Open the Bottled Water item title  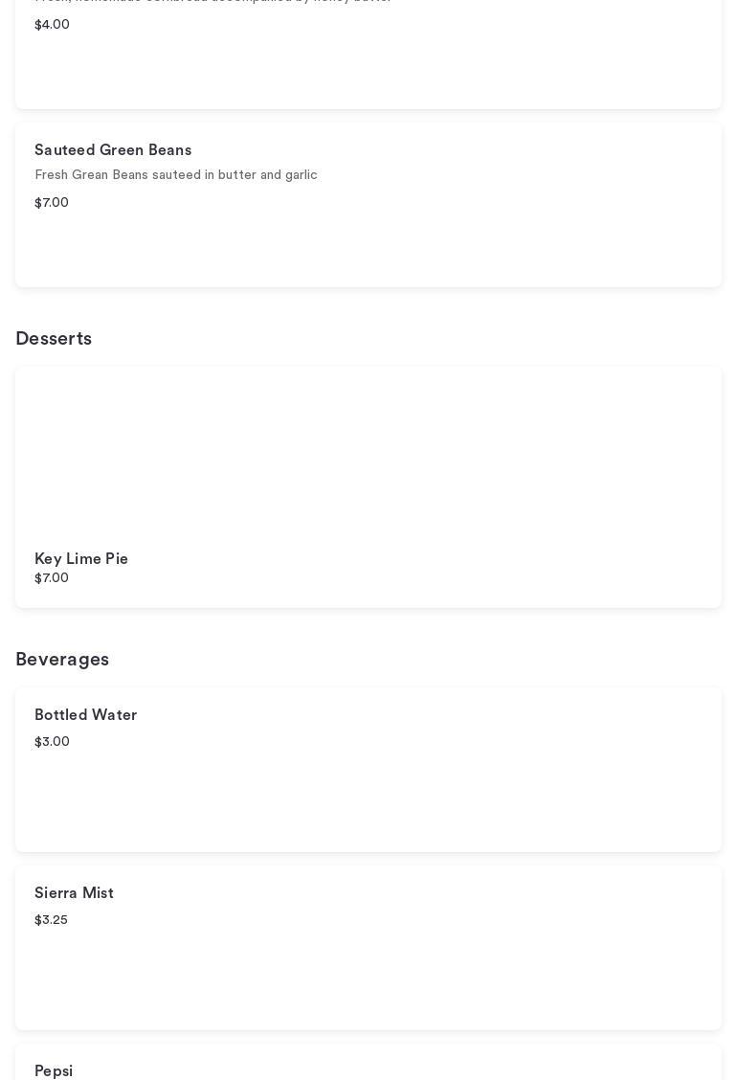click(x=86, y=715)
